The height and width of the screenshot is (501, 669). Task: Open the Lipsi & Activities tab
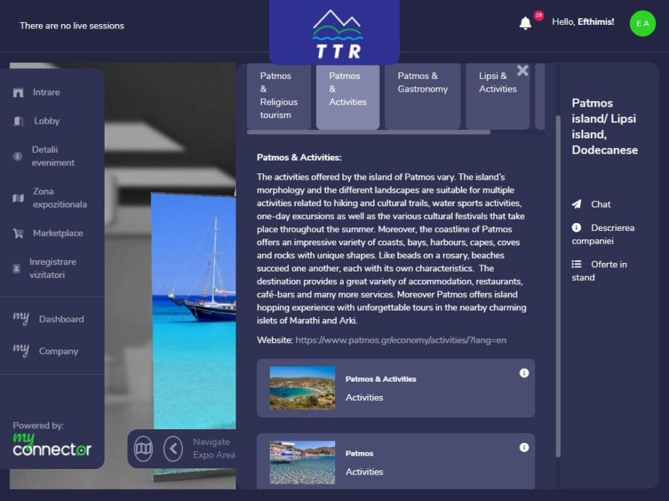(497, 96)
